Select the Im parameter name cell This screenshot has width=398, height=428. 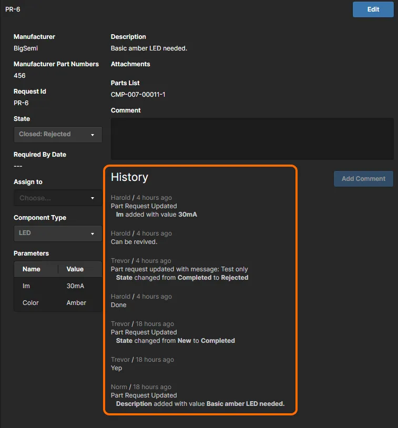coord(27,286)
